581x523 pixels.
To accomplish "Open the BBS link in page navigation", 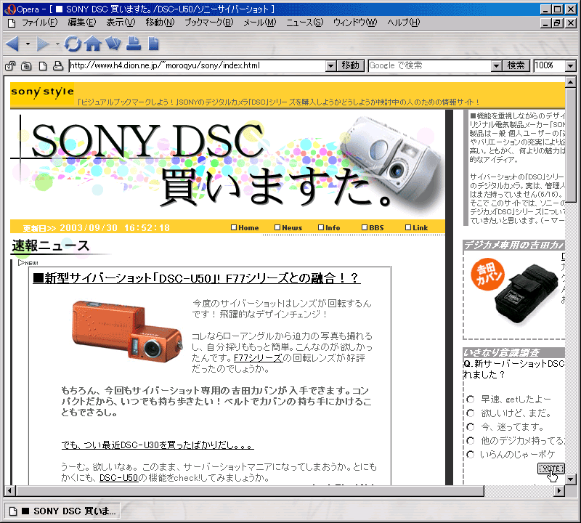I will (x=373, y=227).
